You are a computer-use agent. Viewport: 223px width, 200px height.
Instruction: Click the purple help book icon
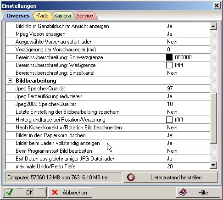tap(183, 192)
